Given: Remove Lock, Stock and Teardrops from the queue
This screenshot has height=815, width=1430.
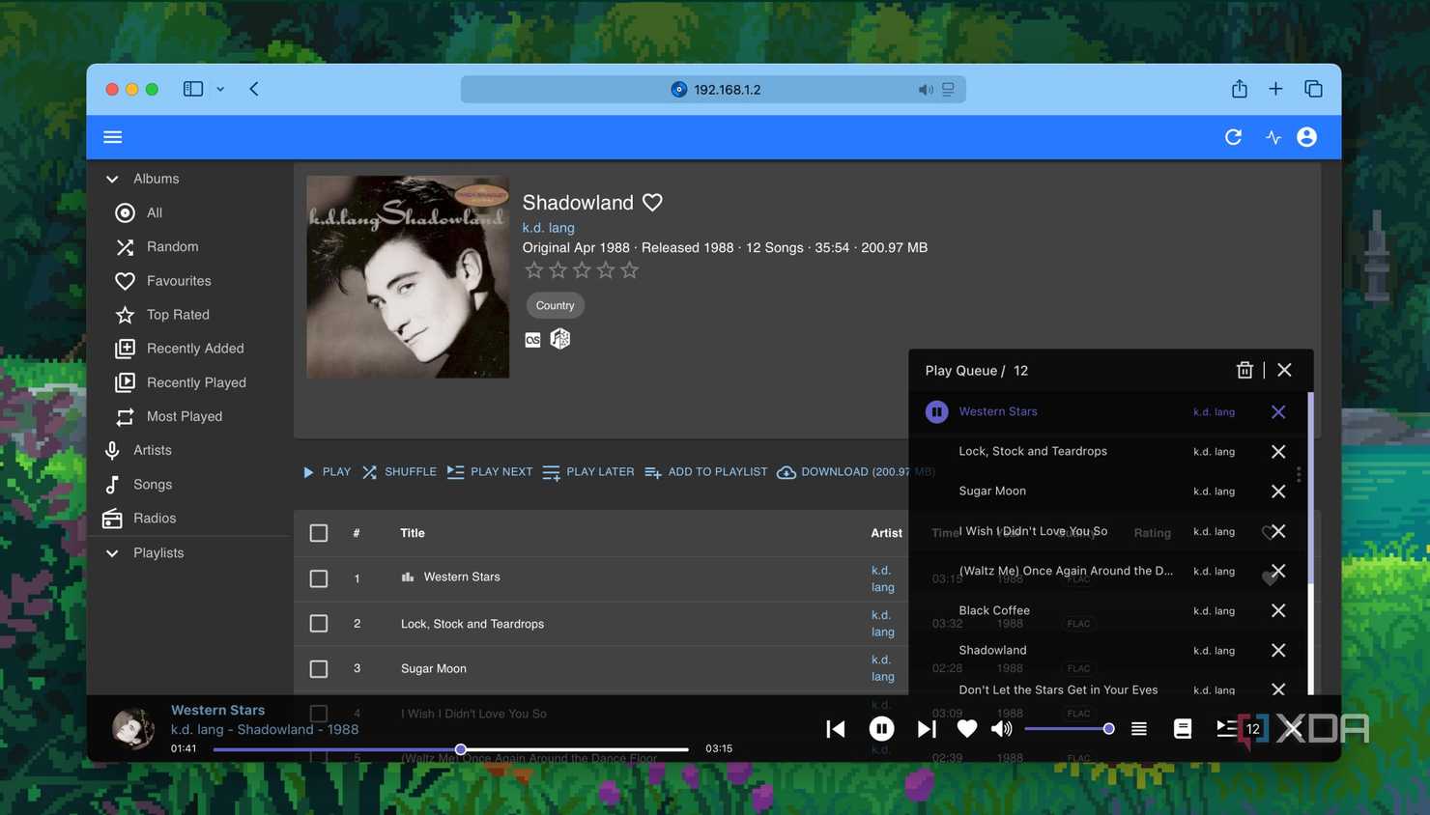Looking at the screenshot, I should coord(1278,451).
